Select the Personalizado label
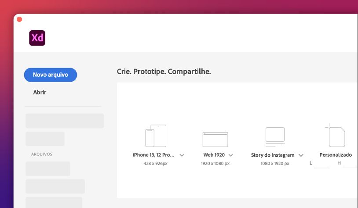Screen dimensions: 358x208 tap(336, 155)
